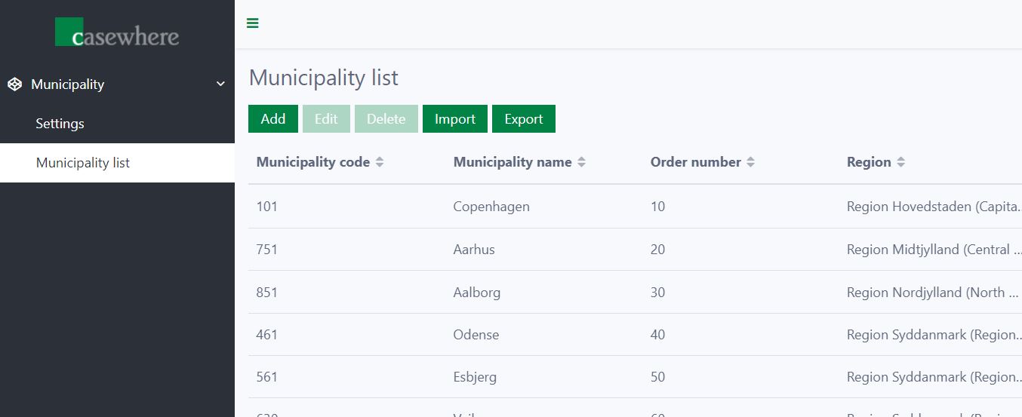Click the Casewhere logo

(x=117, y=33)
